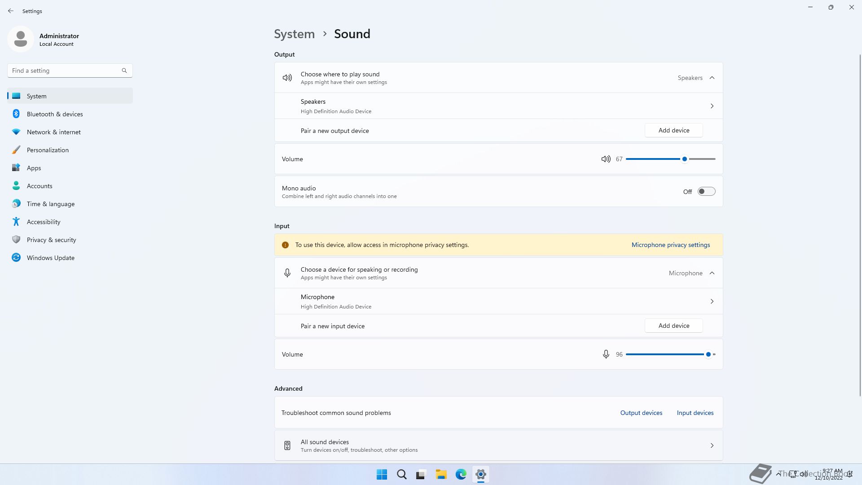The image size is (862, 485).
Task: Turn on the Mono audio toggle
Action: (x=706, y=192)
